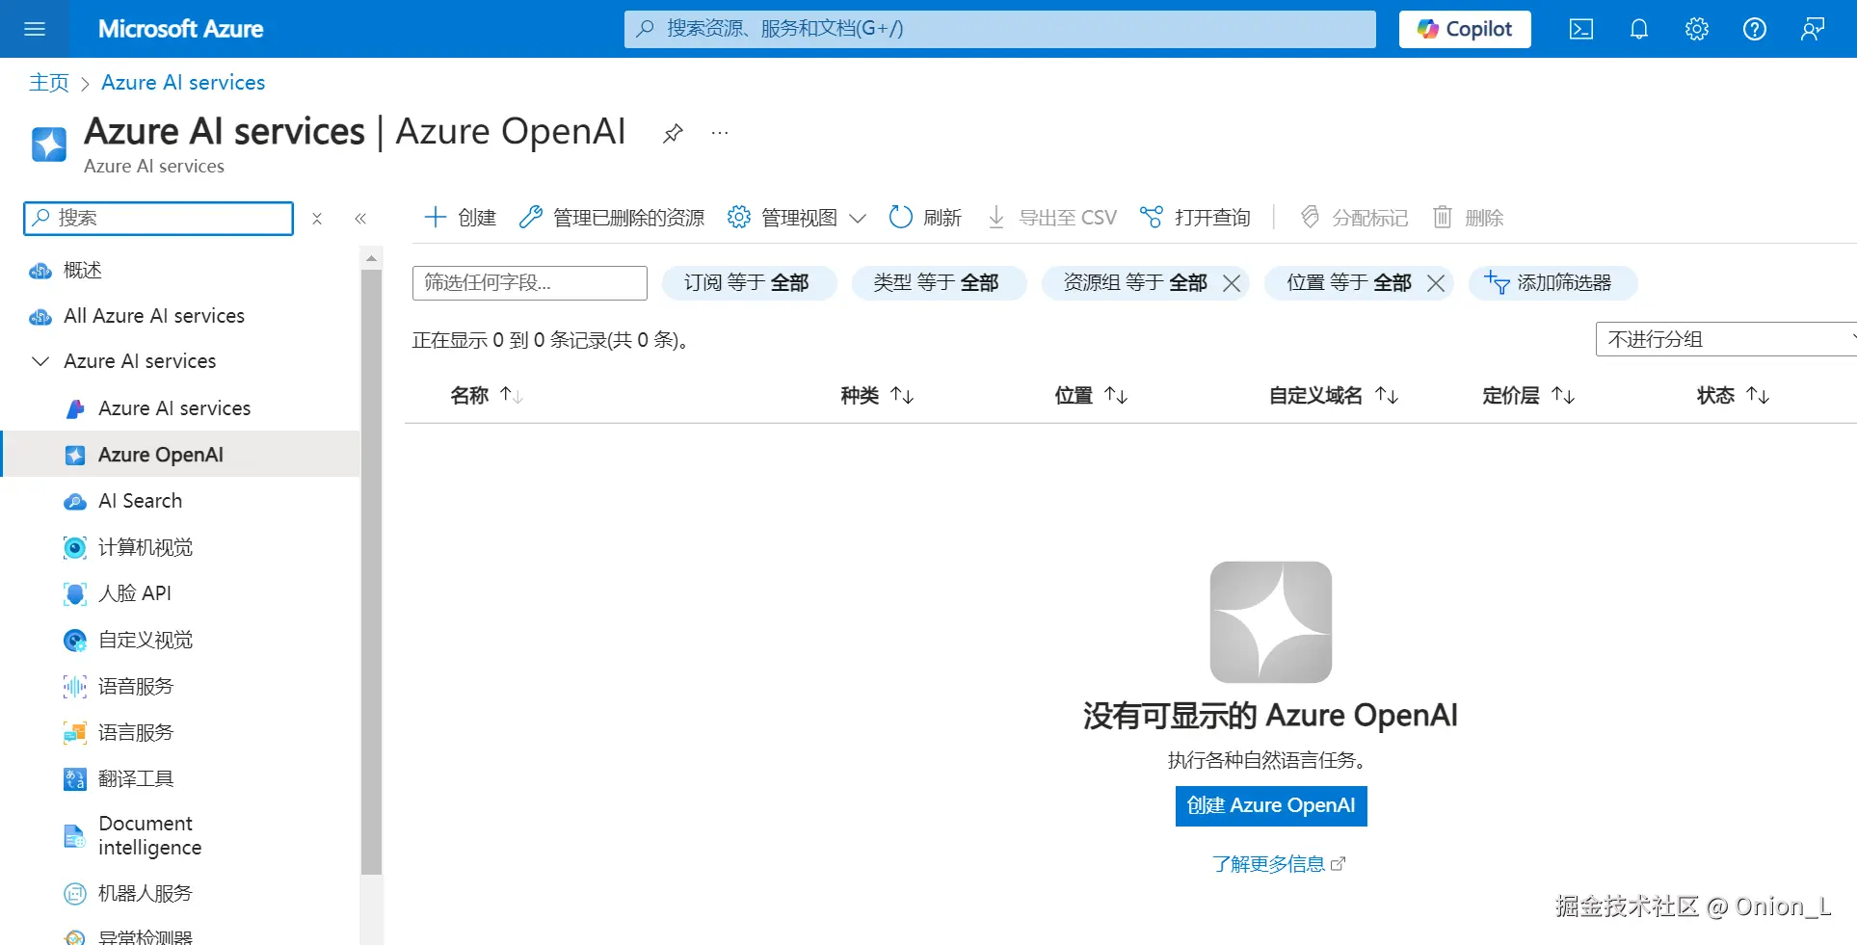Click the Azure AI services header icon
1857x945 pixels.
tap(49, 144)
